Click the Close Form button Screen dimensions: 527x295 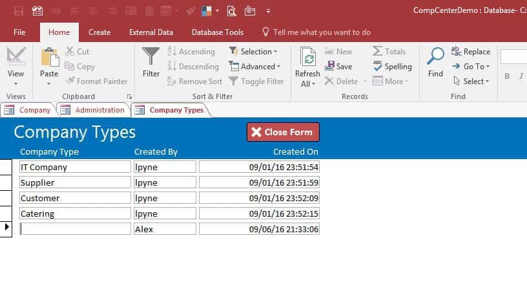point(283,132)
